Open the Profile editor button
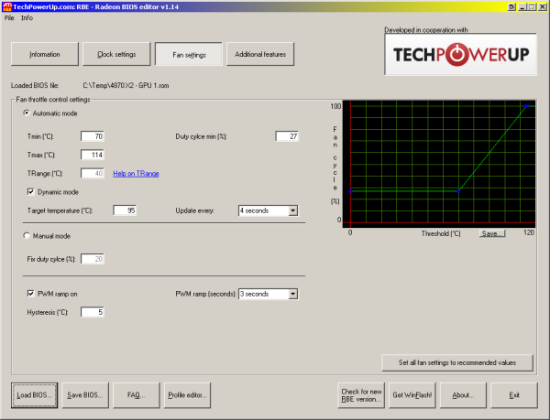This screenshot has width=550, height=420. [187, 395]
